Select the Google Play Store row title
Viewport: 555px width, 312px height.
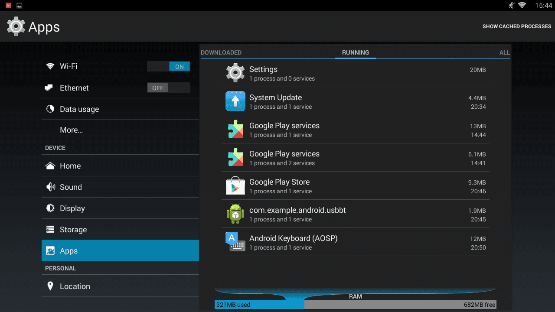279,182
